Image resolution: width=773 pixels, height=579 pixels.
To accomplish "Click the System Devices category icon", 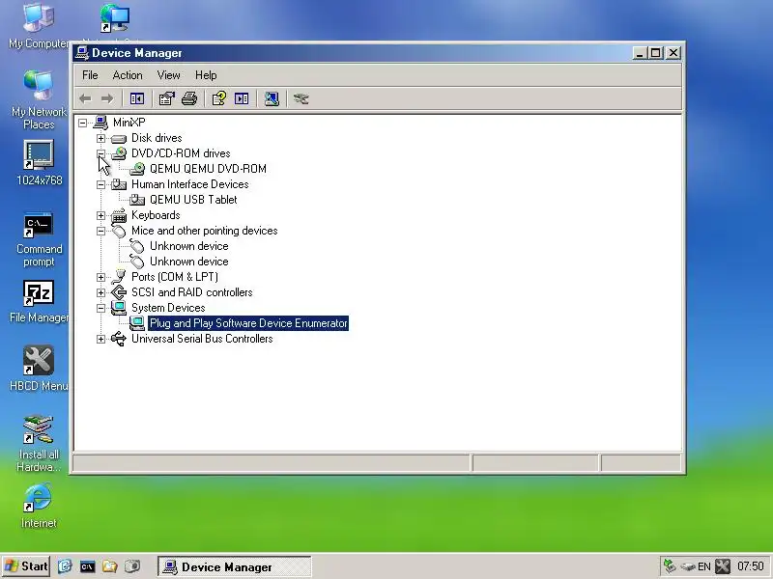I will coord(119,308).
